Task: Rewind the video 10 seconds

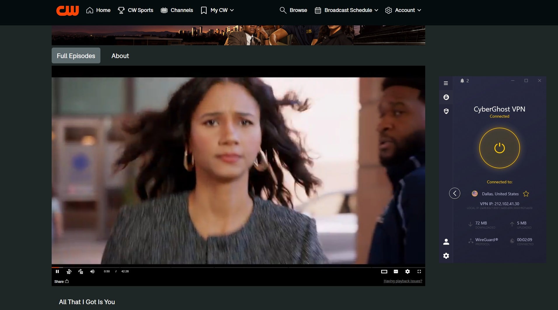Action: tap(69, 271)
